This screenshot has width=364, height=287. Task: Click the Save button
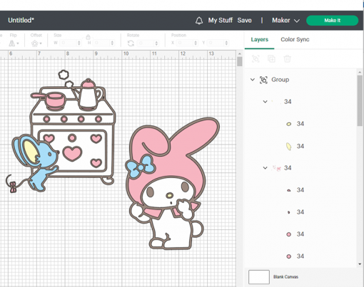click(x=244, y=21)
